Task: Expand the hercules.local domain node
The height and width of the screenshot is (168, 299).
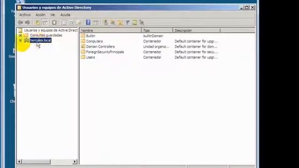Action: pyautogui.click(x=21, y=41)
